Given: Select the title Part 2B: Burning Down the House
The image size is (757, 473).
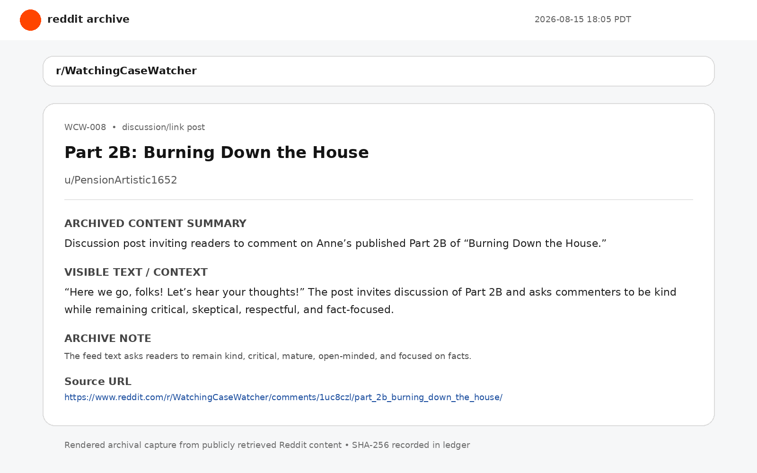Looking at the screenshot, I should (x=217, y=153).
